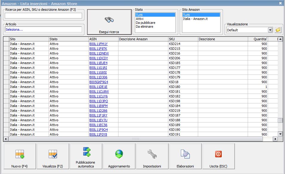Open Visualizza (F2)
285x174 pixels.
(53, 156)
